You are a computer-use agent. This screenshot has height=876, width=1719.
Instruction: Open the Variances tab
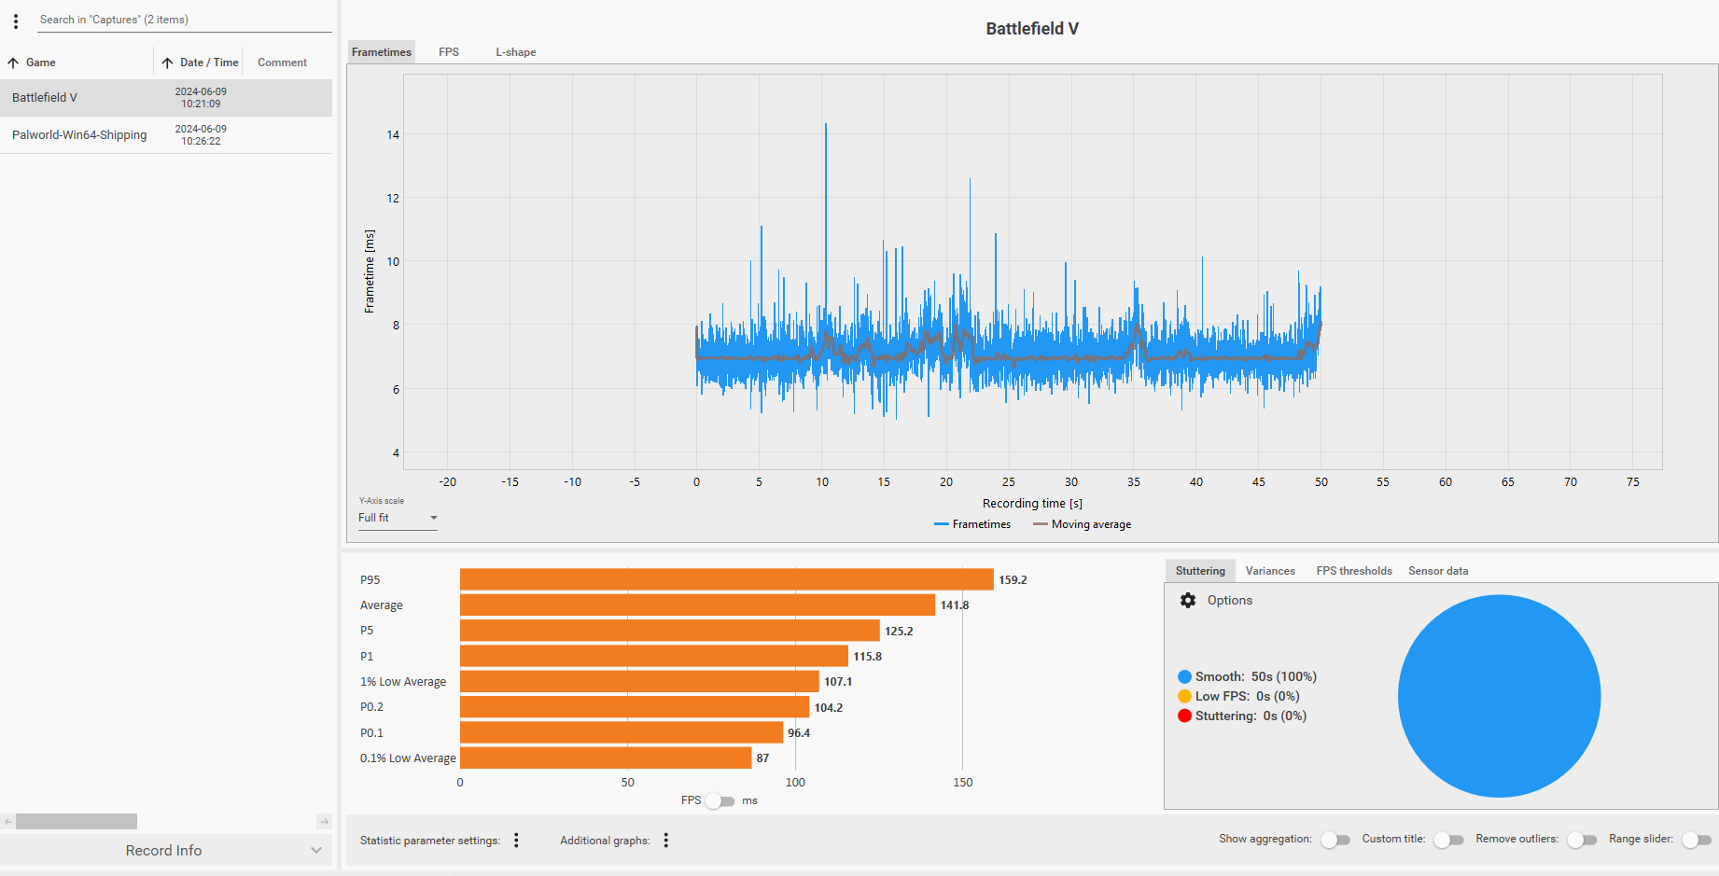click(1270, 571)
